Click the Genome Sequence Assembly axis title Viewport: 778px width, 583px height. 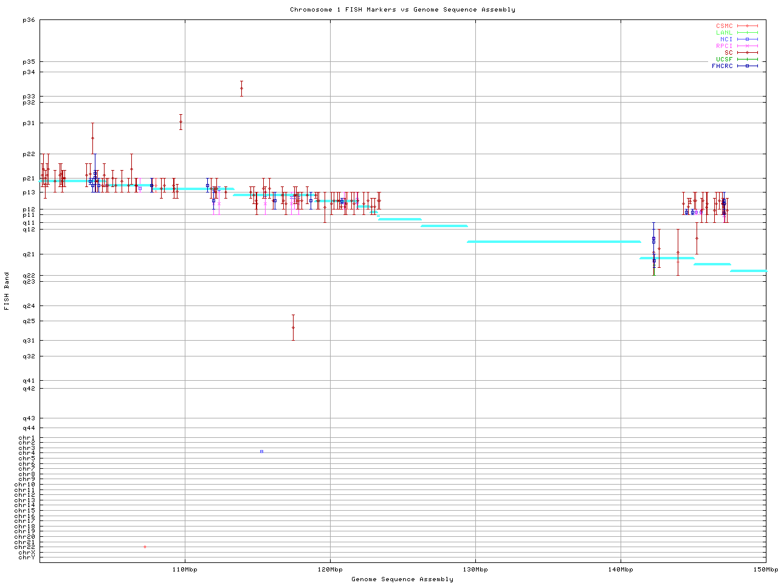point(402,579)
